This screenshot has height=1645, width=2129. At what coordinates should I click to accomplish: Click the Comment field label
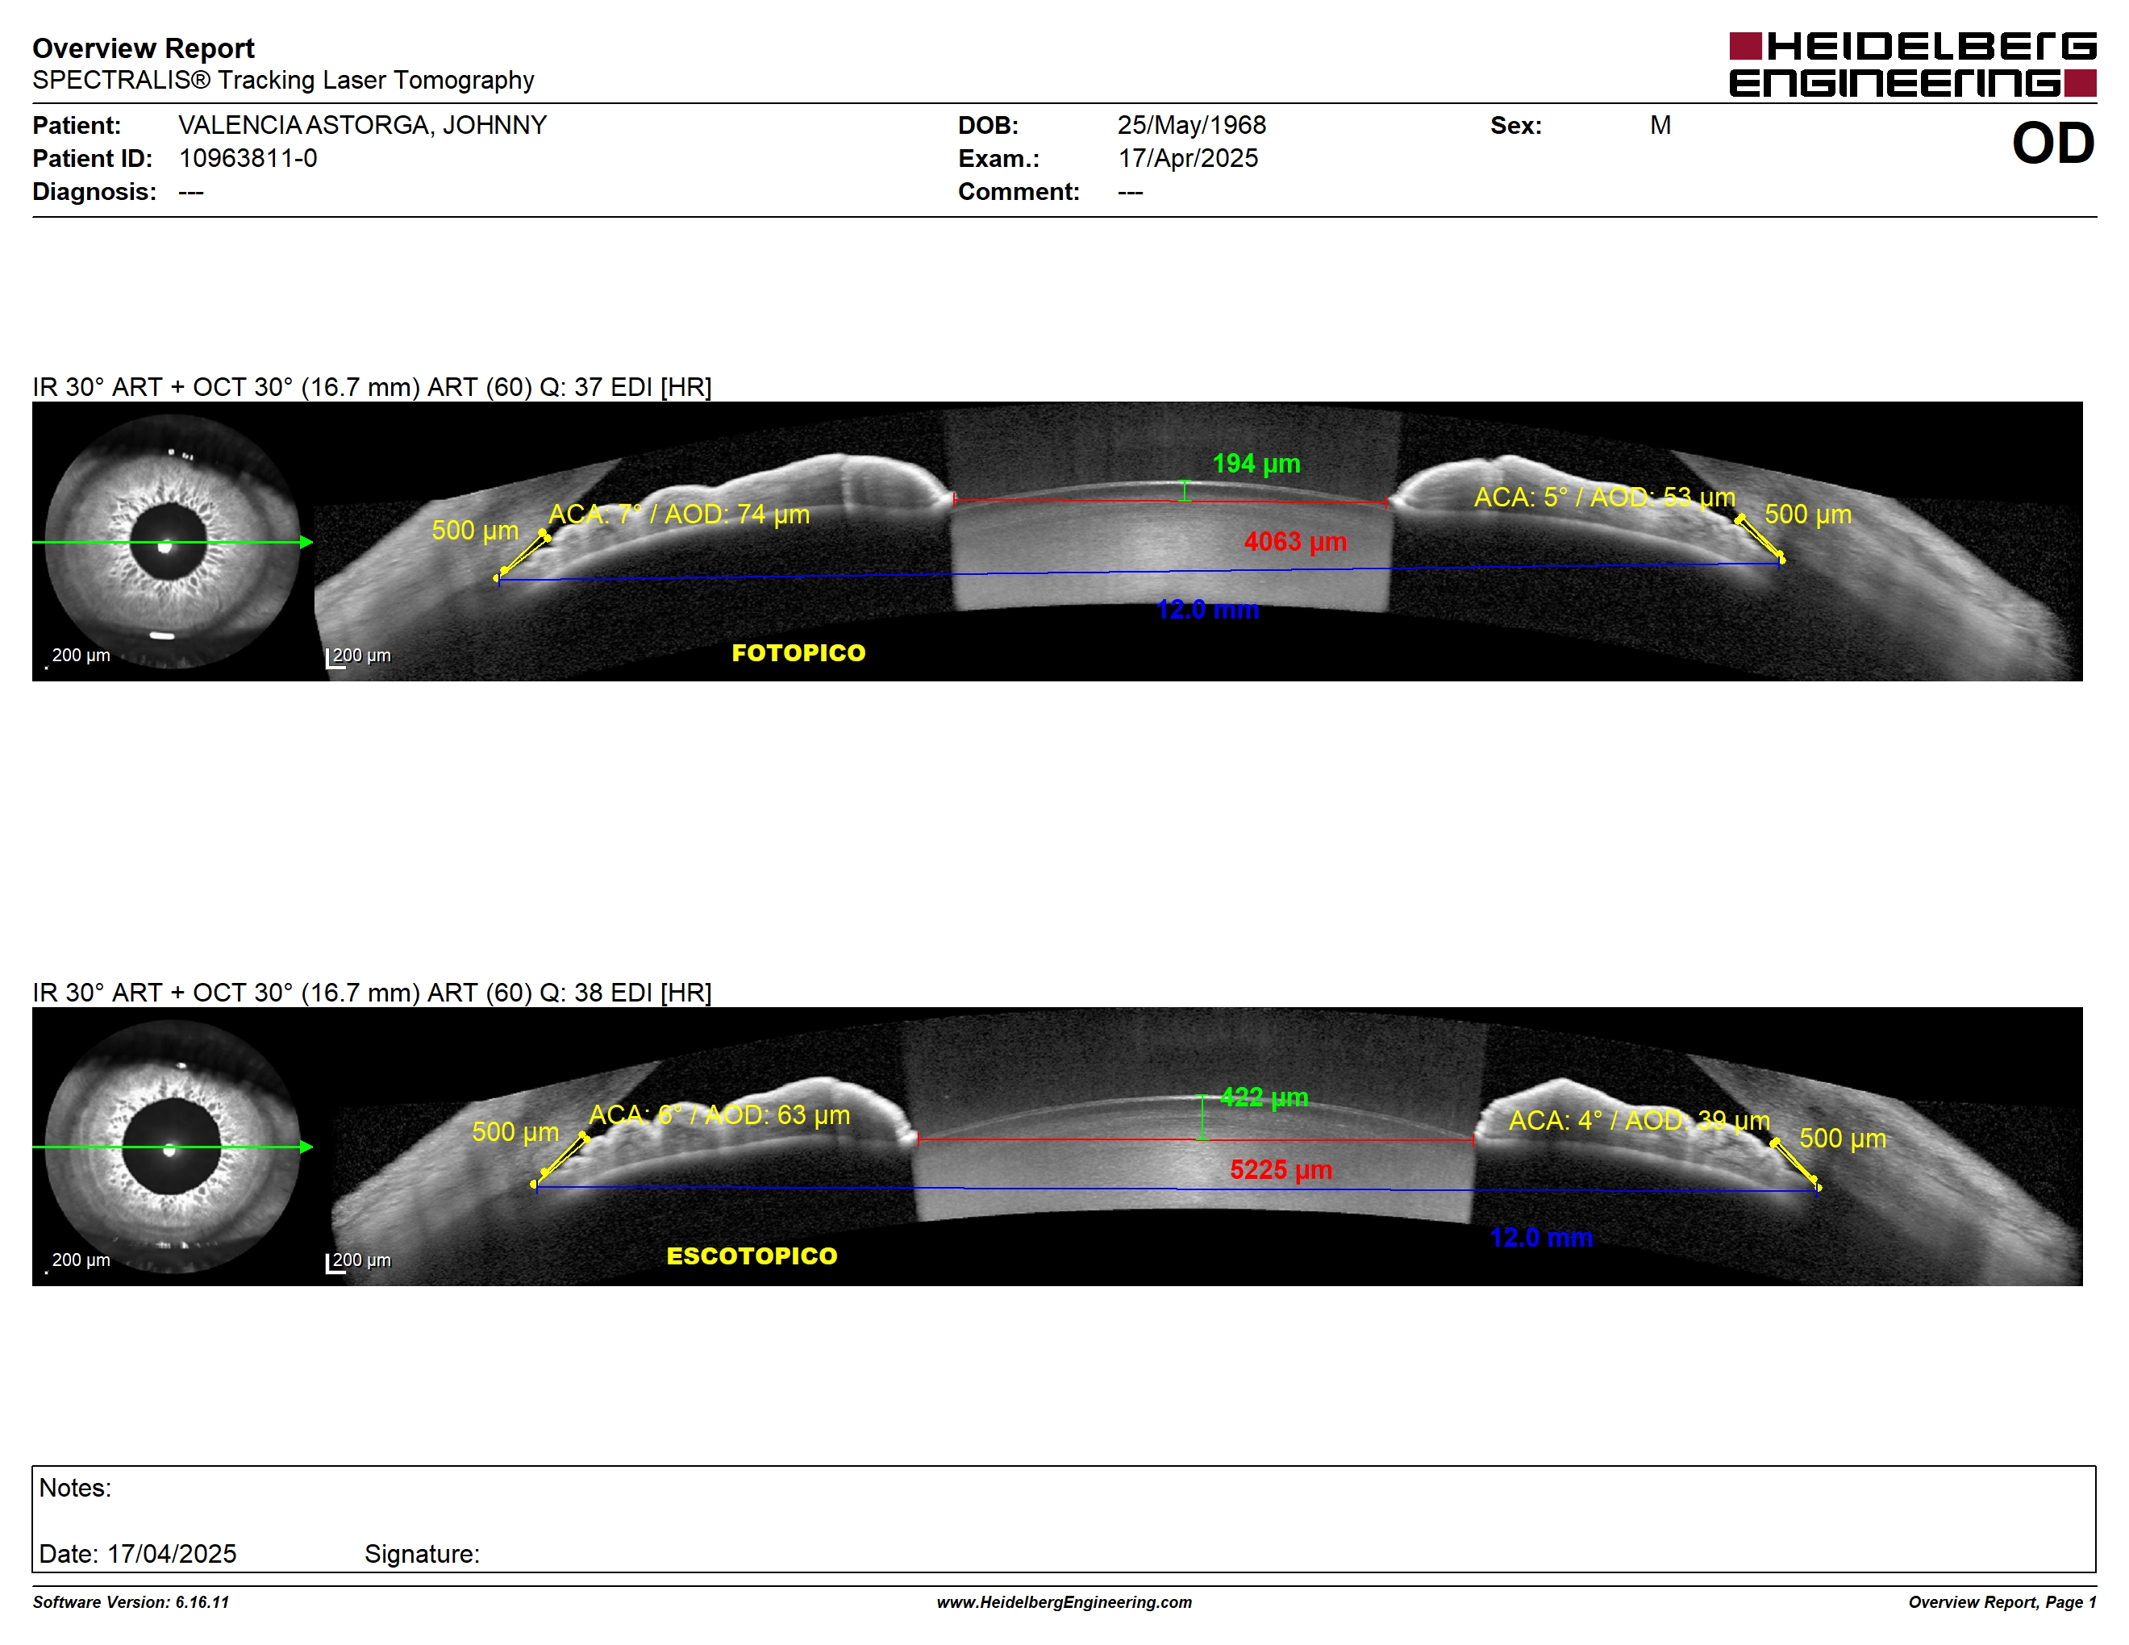point(1019,191)
